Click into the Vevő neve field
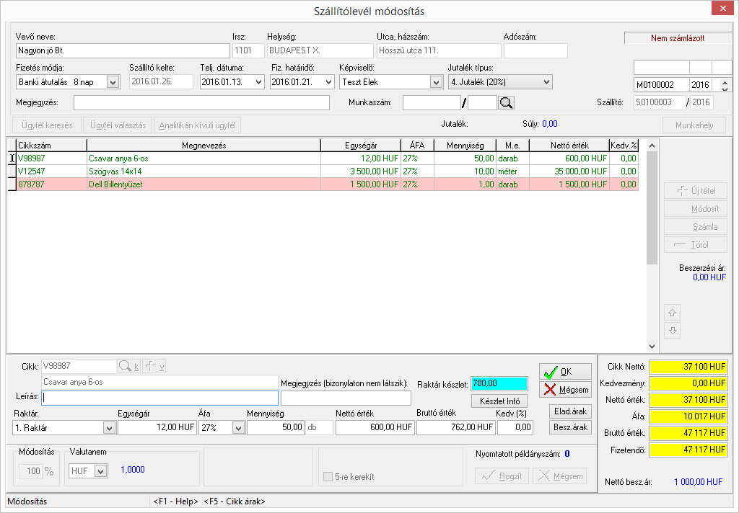This screenshot has width=739, height=513. coord(123,50)
